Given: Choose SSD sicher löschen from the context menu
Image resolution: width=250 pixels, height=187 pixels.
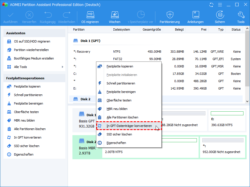Looking at the screenshot, I should click(x=129, y=134).
